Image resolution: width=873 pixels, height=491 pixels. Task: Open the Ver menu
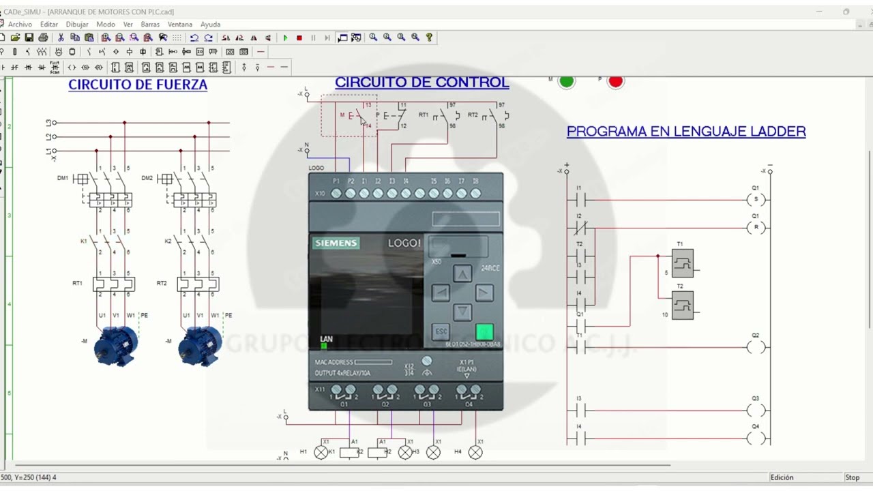[128, 24]
